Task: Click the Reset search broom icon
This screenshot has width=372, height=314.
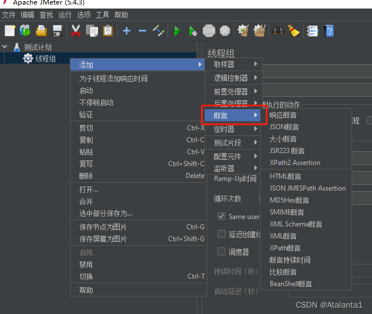Action: click(x=294, y=31)
